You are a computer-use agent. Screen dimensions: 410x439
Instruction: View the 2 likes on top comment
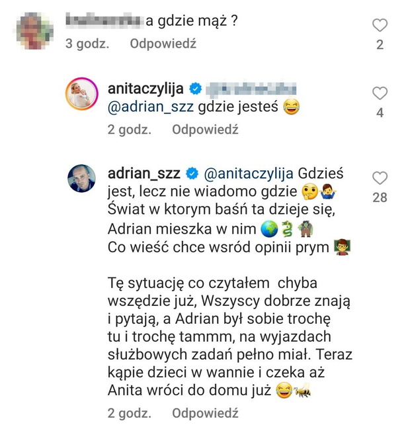(x=380, y=45)
